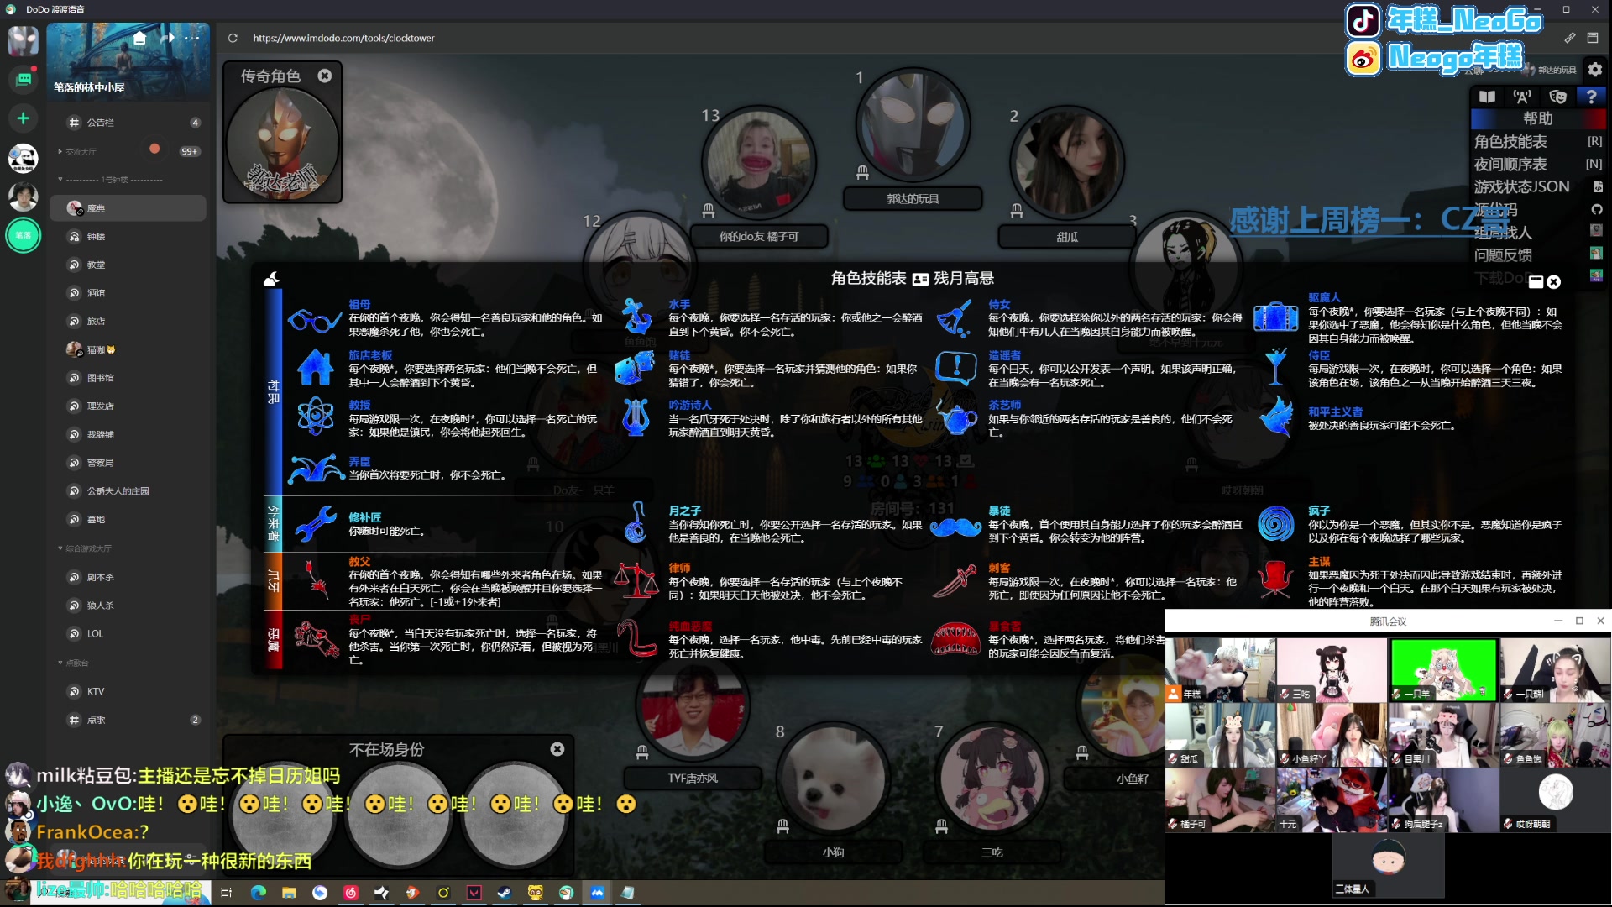Close the 角色技能表 ability sheet overlay
1612x907 pixels.
point(1554,282)
